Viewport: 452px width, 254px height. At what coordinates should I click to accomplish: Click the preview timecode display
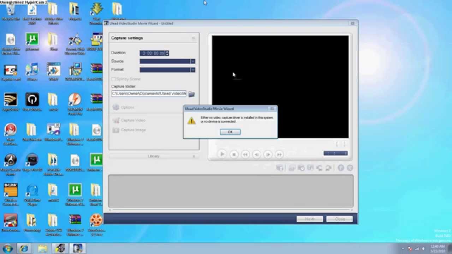[335, 153]
